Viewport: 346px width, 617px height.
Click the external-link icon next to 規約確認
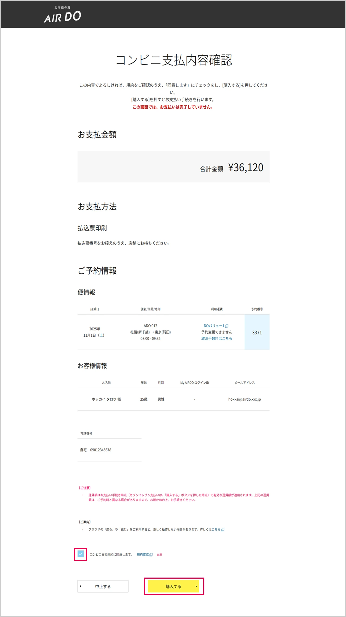pyautogui.click(x=151, y=555)
